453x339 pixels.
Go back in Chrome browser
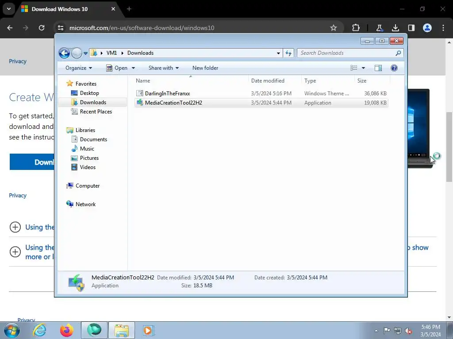point(10,28)
